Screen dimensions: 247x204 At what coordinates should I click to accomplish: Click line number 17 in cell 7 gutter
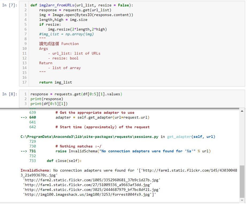pos(24,82)
